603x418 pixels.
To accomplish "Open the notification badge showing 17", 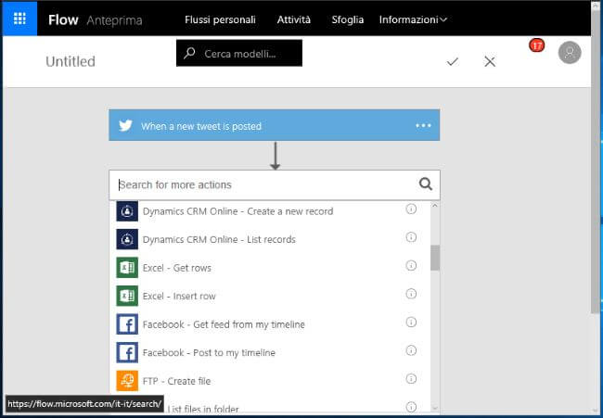I will coord(537,45).
